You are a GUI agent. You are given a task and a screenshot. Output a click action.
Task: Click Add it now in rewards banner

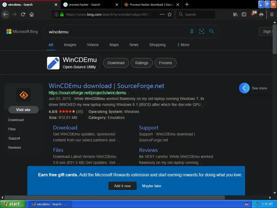click(x=123, y=186)
